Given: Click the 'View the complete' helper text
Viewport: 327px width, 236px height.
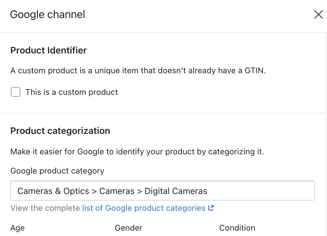Looking at the screenshot, I should point(45,208).
